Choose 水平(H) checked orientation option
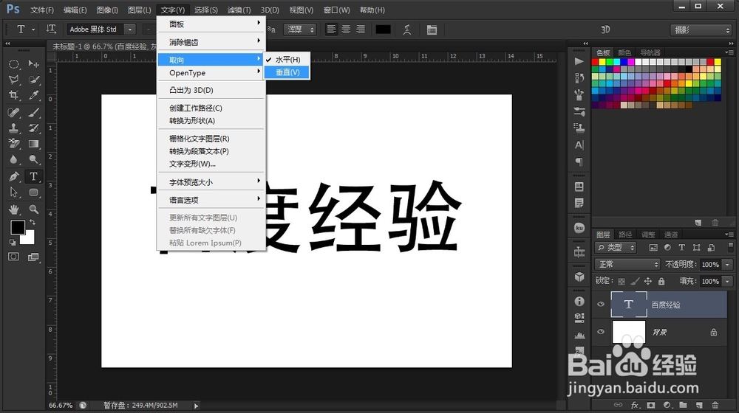 click(x=287, y=59)
